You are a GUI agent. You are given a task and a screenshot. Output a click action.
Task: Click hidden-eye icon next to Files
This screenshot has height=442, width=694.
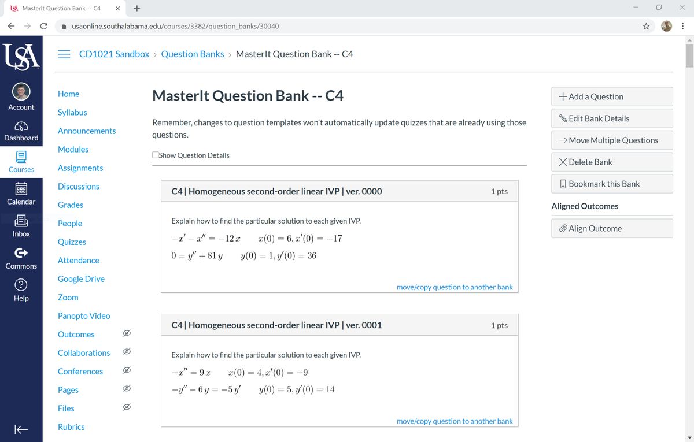tap(127, 408)
